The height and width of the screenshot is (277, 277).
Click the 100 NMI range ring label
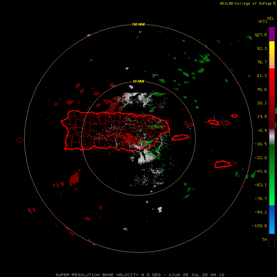point(138,24)
